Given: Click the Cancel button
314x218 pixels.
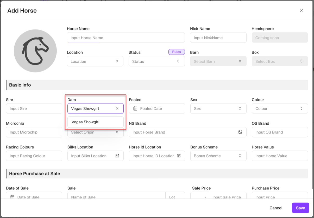Looking at the screenshot, I should (276, 208).
